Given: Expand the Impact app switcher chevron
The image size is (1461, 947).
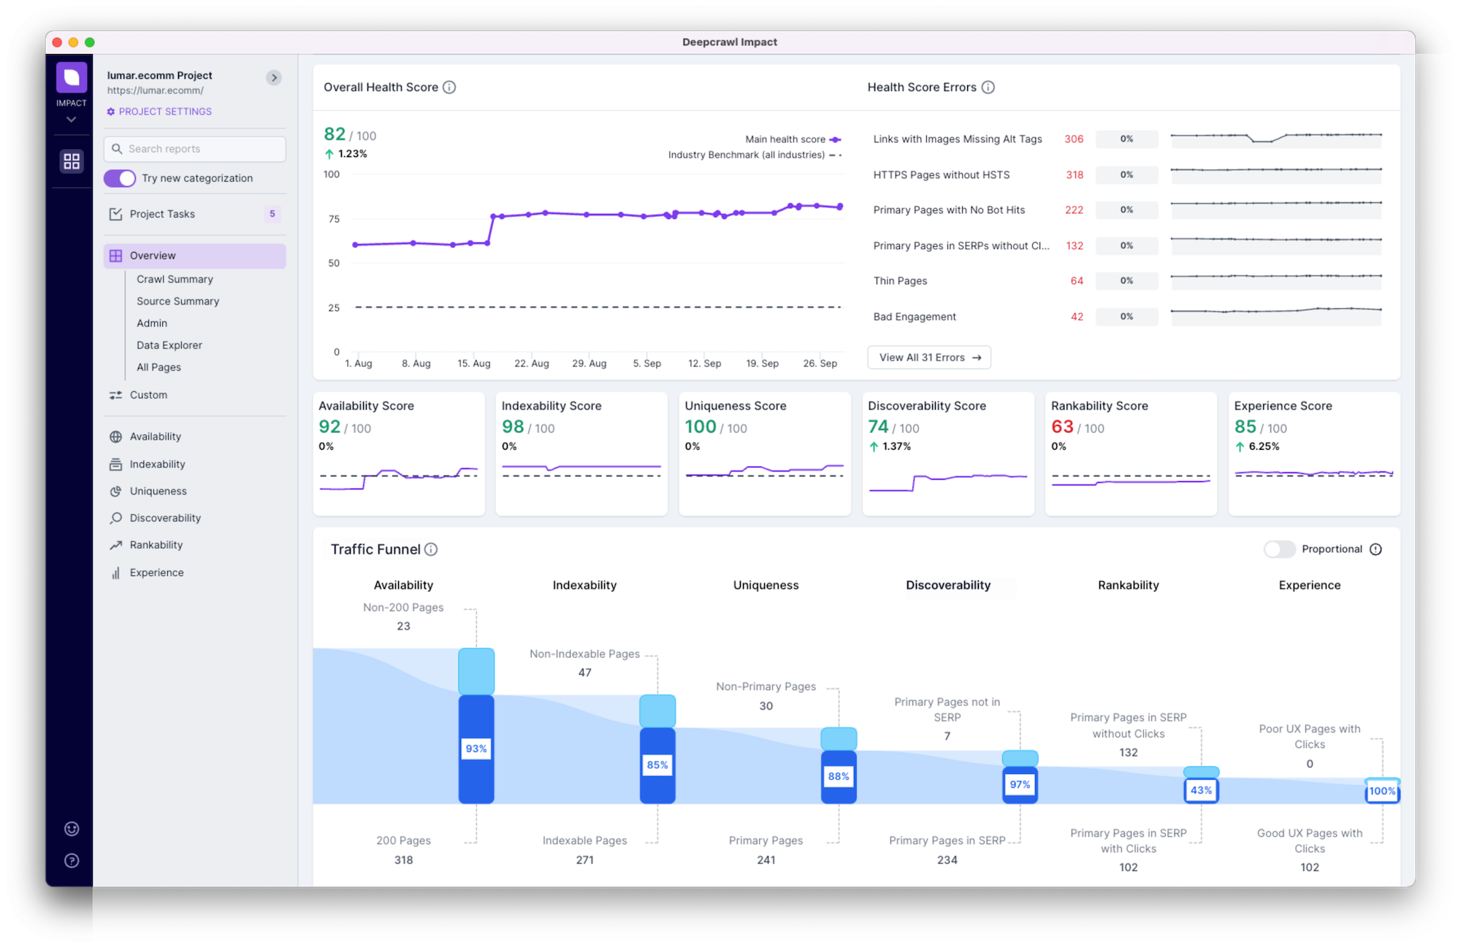Looking at the screenshot, I should tap(72, 120).
